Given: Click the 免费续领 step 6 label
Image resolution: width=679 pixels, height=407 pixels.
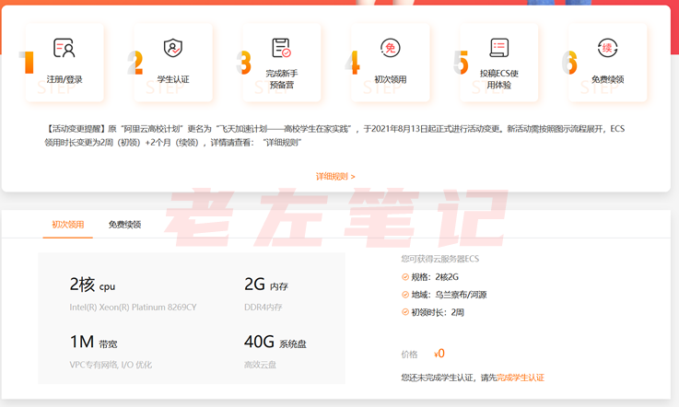Looking at the screenshot, I should (607, 79).
